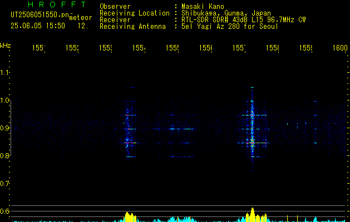Click the 1.0 kHz axis tick label
350x222 pixels.
tap(4, 100)
